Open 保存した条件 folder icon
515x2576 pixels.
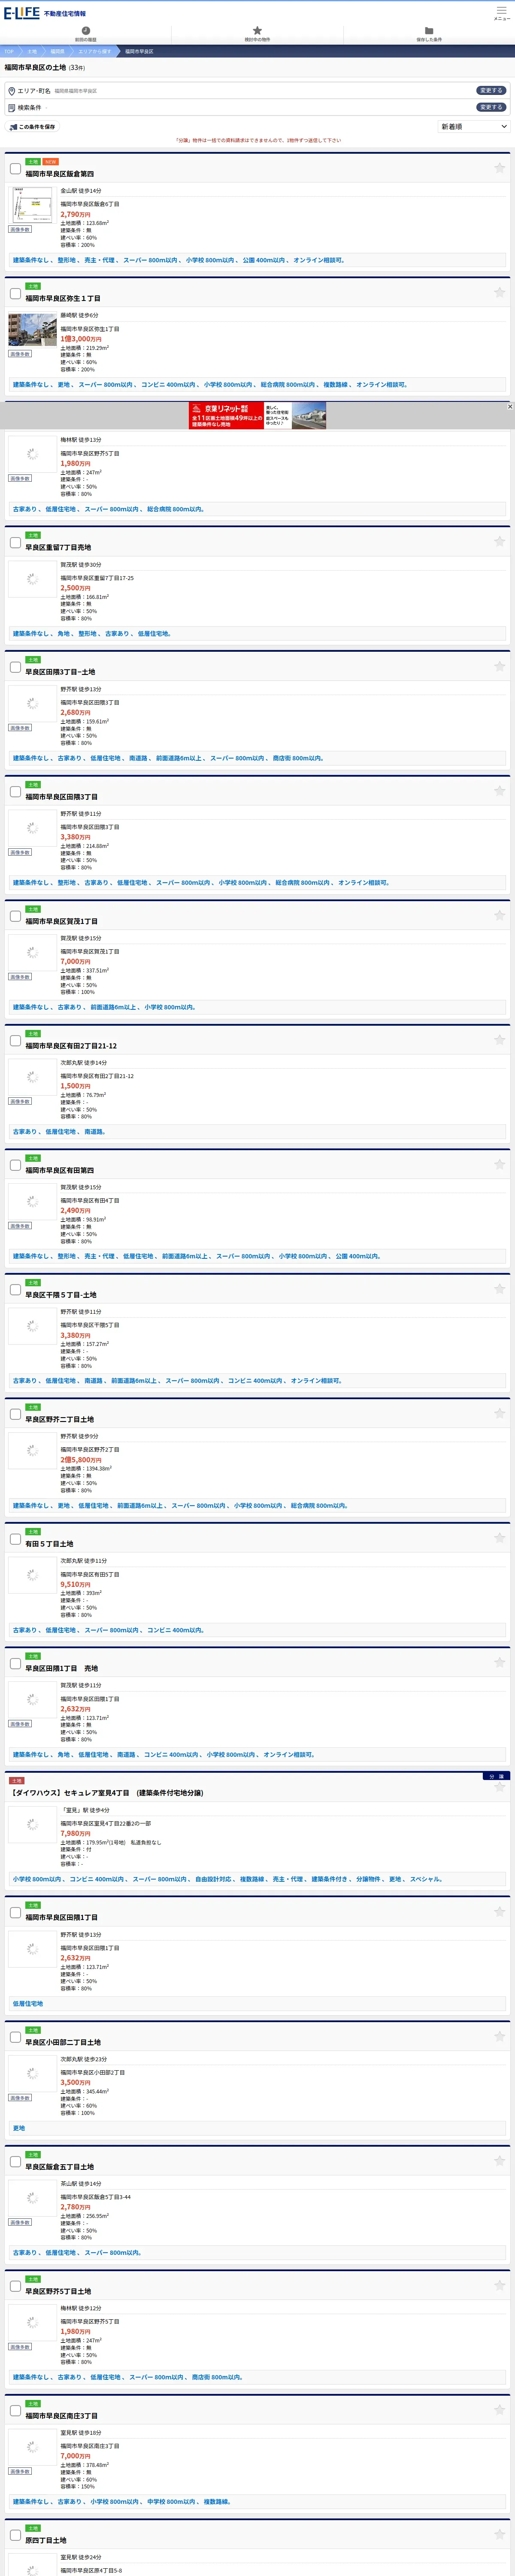(x=429, y=31)
